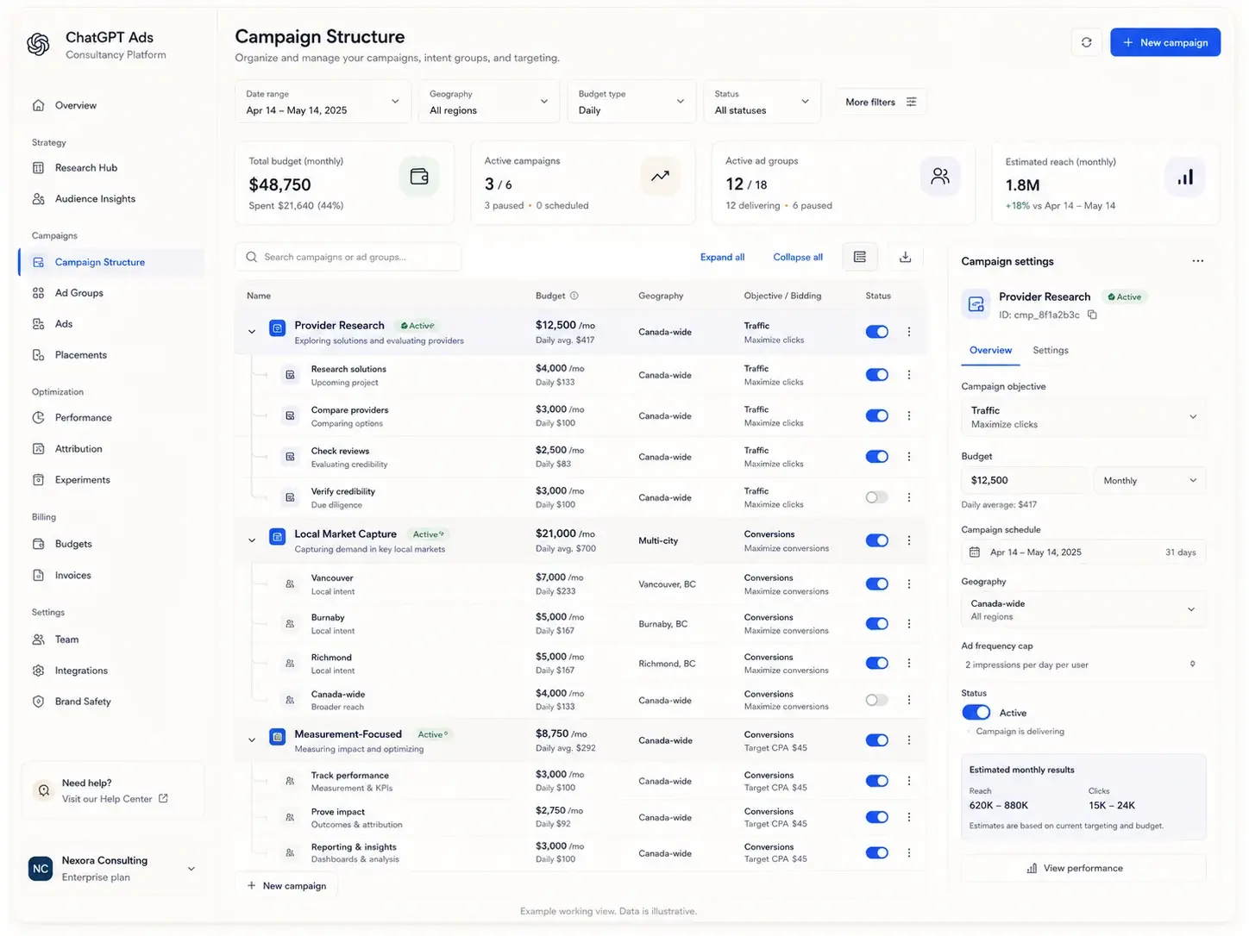Toggle Research solutions ad group status
Viewport: 1249px width, 936px height.
coord(877,375)
